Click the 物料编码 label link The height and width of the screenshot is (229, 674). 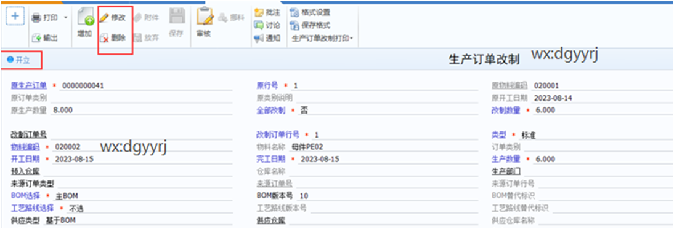25,147
